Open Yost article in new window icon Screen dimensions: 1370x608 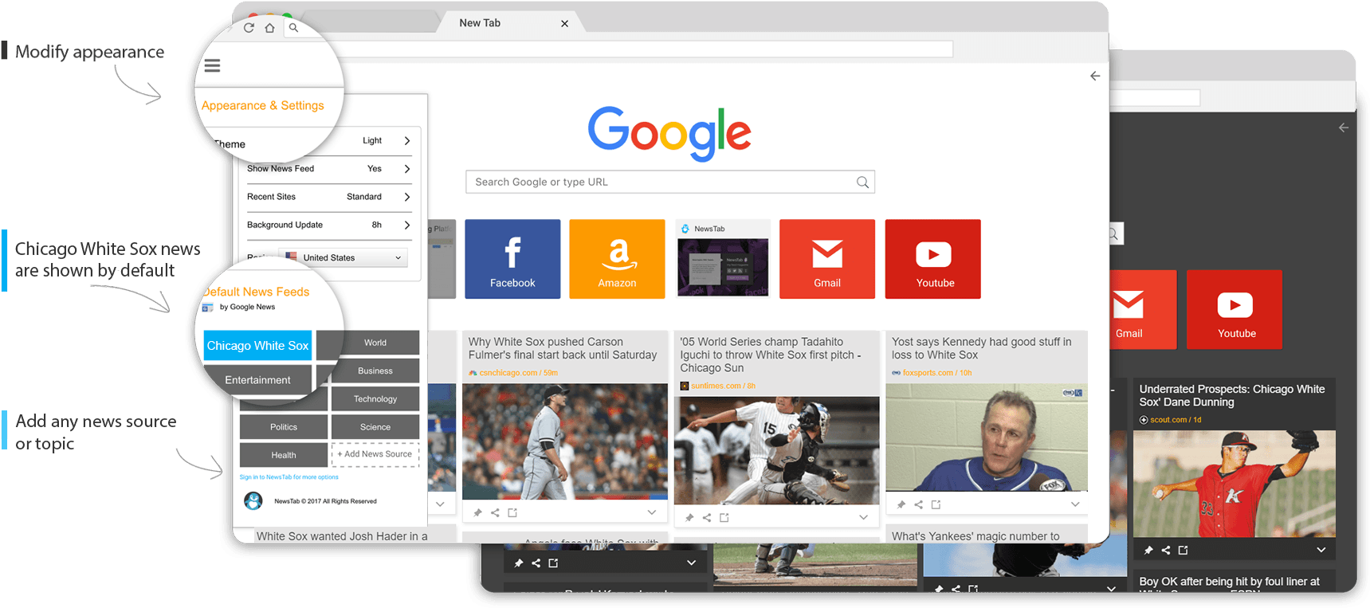coord(936,504)
